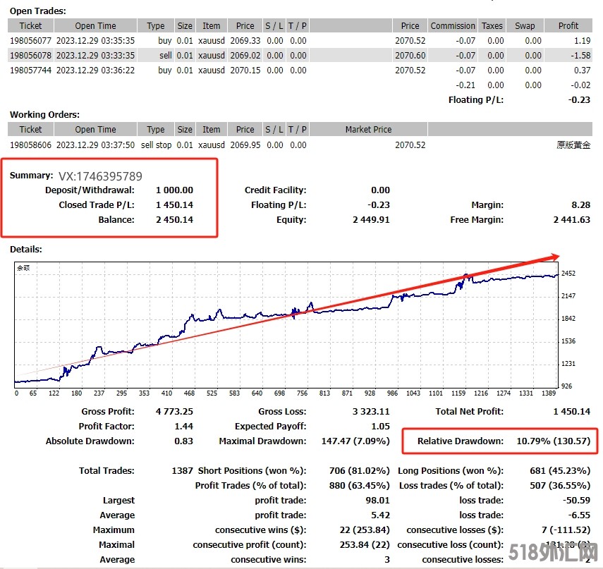
Task: Click the open price 2069.02
Action: pyautogui.click(x=245, y=56)
